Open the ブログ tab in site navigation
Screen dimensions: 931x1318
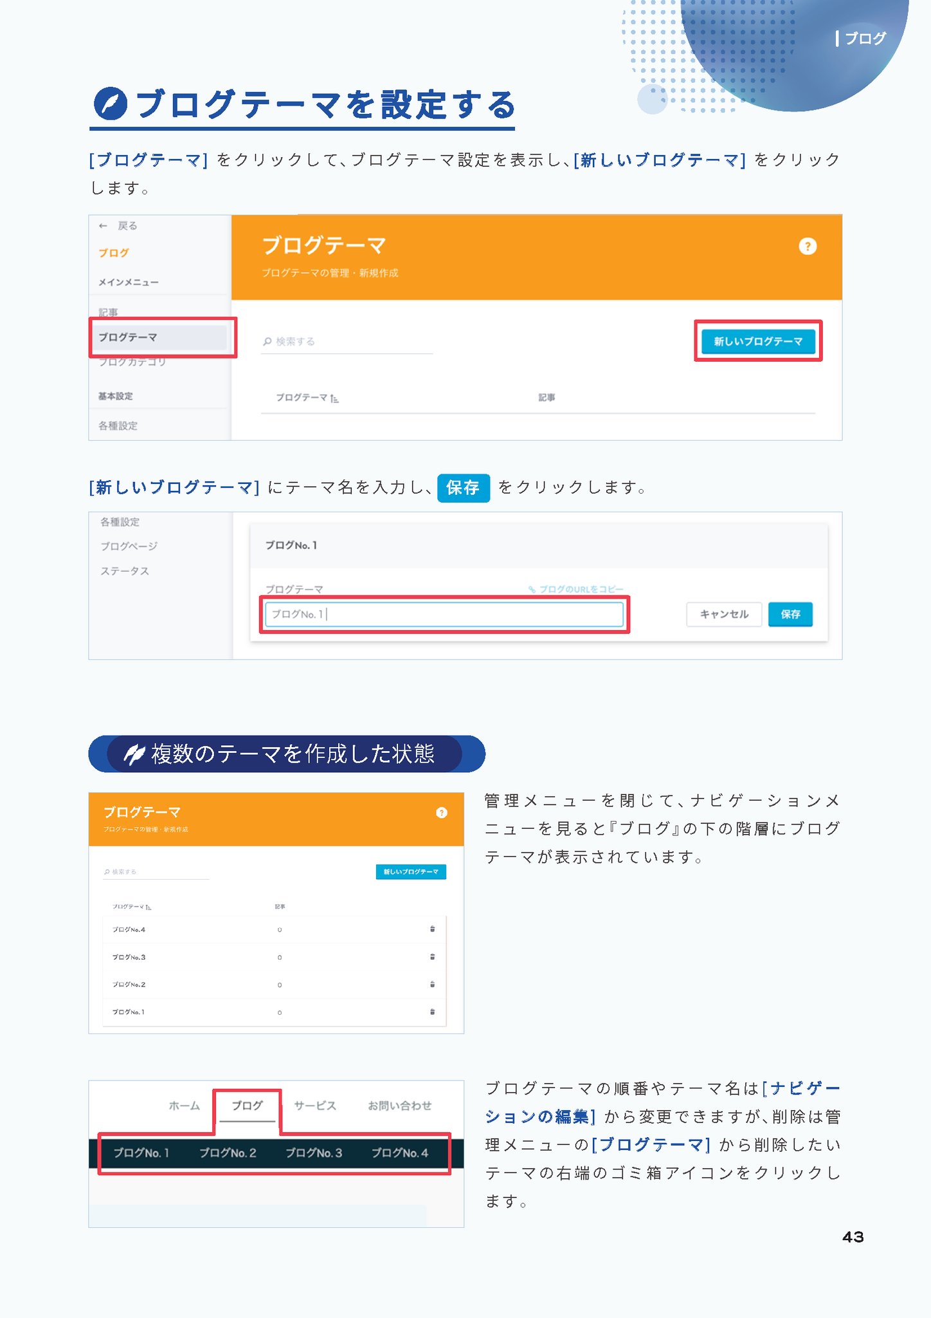point(247,1106)
